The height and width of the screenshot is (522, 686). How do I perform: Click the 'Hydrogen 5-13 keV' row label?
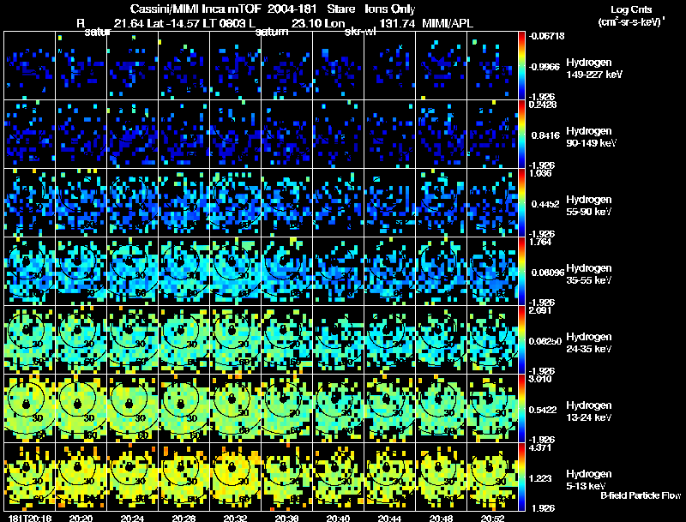click(589, 480)
